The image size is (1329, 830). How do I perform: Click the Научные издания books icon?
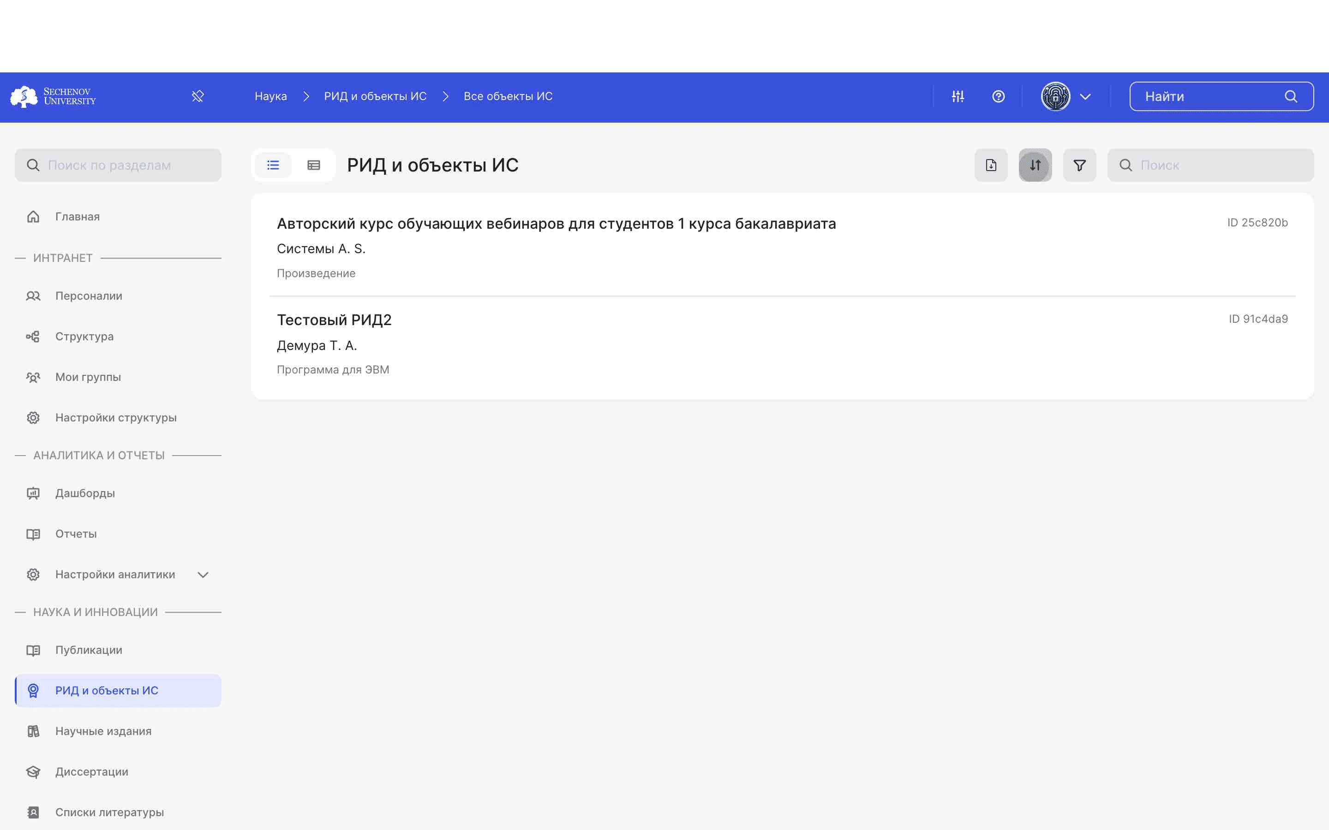point(33,731)
